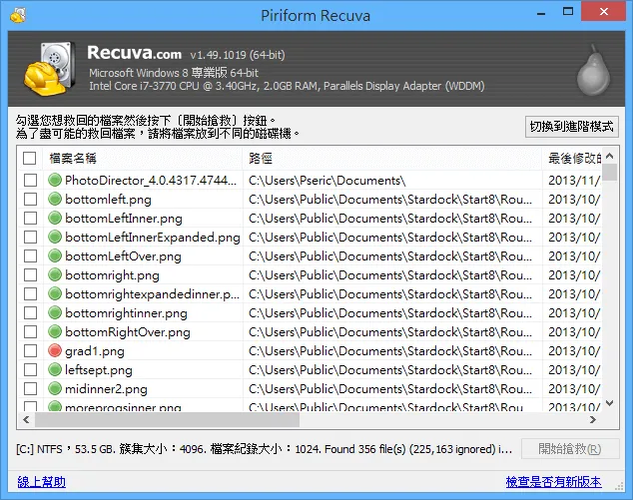
Task: Tick the checkbox for midinner2.png
Action: 30,388
